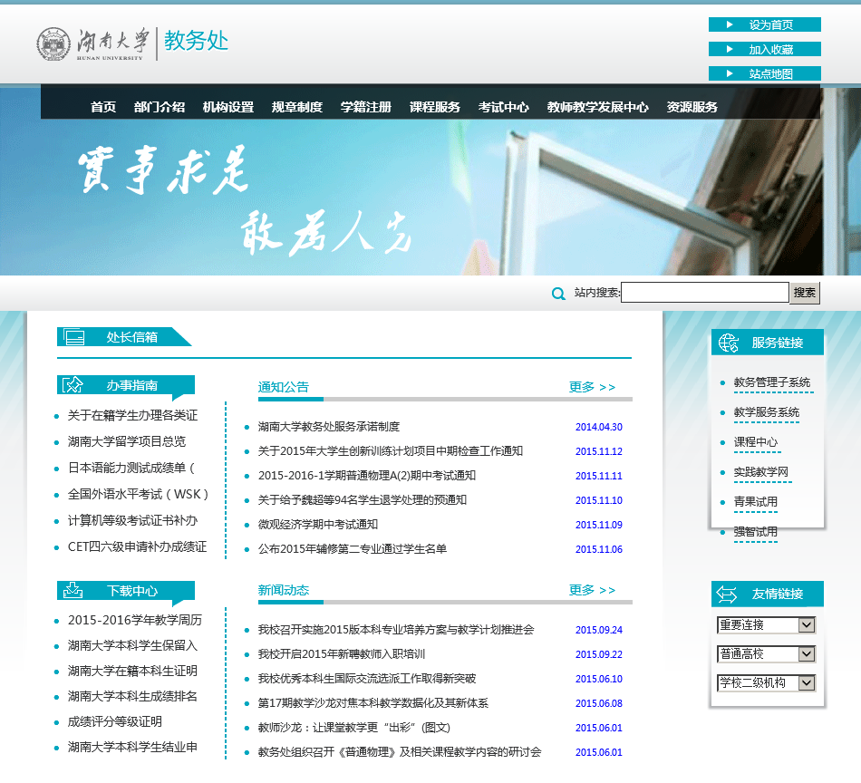Open download 湖南大学本科学生结业申
The image size is (861, 783).
click(x=132, y=748)
